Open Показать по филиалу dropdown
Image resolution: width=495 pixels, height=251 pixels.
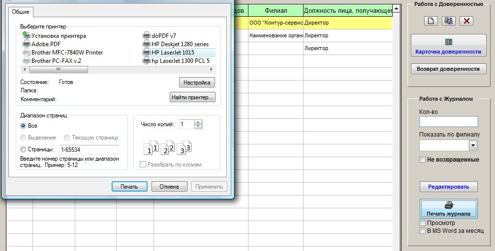[x=472, y=145]
